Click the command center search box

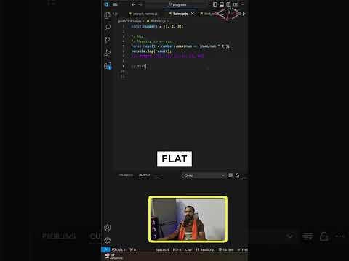[x=177, y=4]
